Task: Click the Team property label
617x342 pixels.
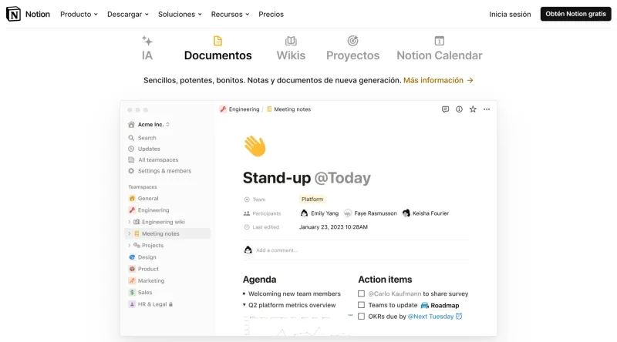Action: (255, 199)
